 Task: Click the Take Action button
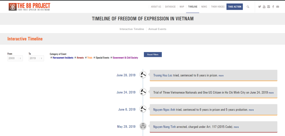coord(234,7)
